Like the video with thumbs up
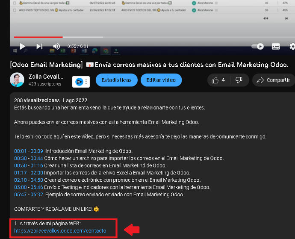The width and height of the screenshot is (295, 239). point(218,80)
